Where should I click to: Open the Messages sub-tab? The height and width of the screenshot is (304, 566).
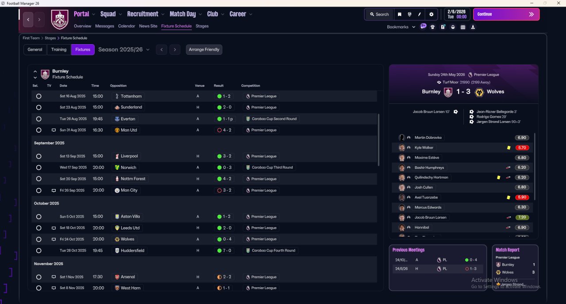click(105, 26)
